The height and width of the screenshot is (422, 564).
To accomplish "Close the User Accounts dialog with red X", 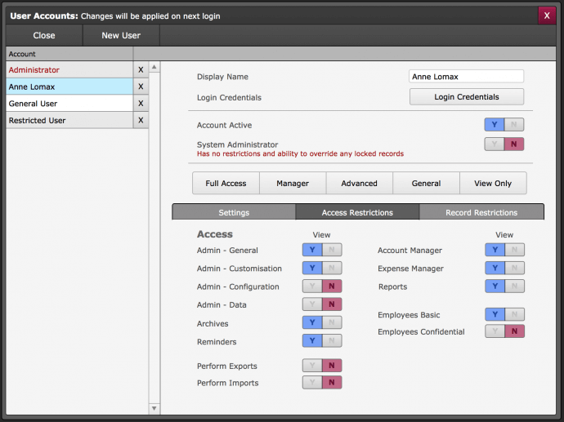I will (x=547, y=16).
